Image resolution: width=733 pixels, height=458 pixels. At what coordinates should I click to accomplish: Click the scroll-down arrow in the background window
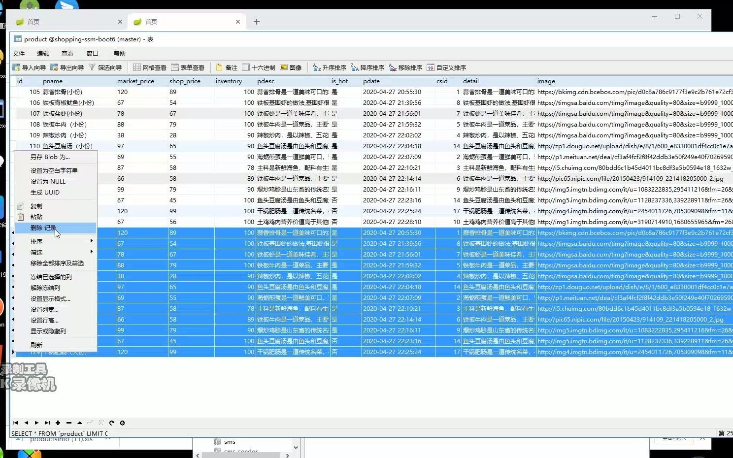tap(296, 447)
